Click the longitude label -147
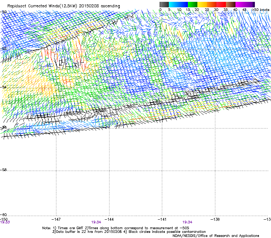Image resolution: width=271 pixels, height=238 pixels. pos(56,219)
